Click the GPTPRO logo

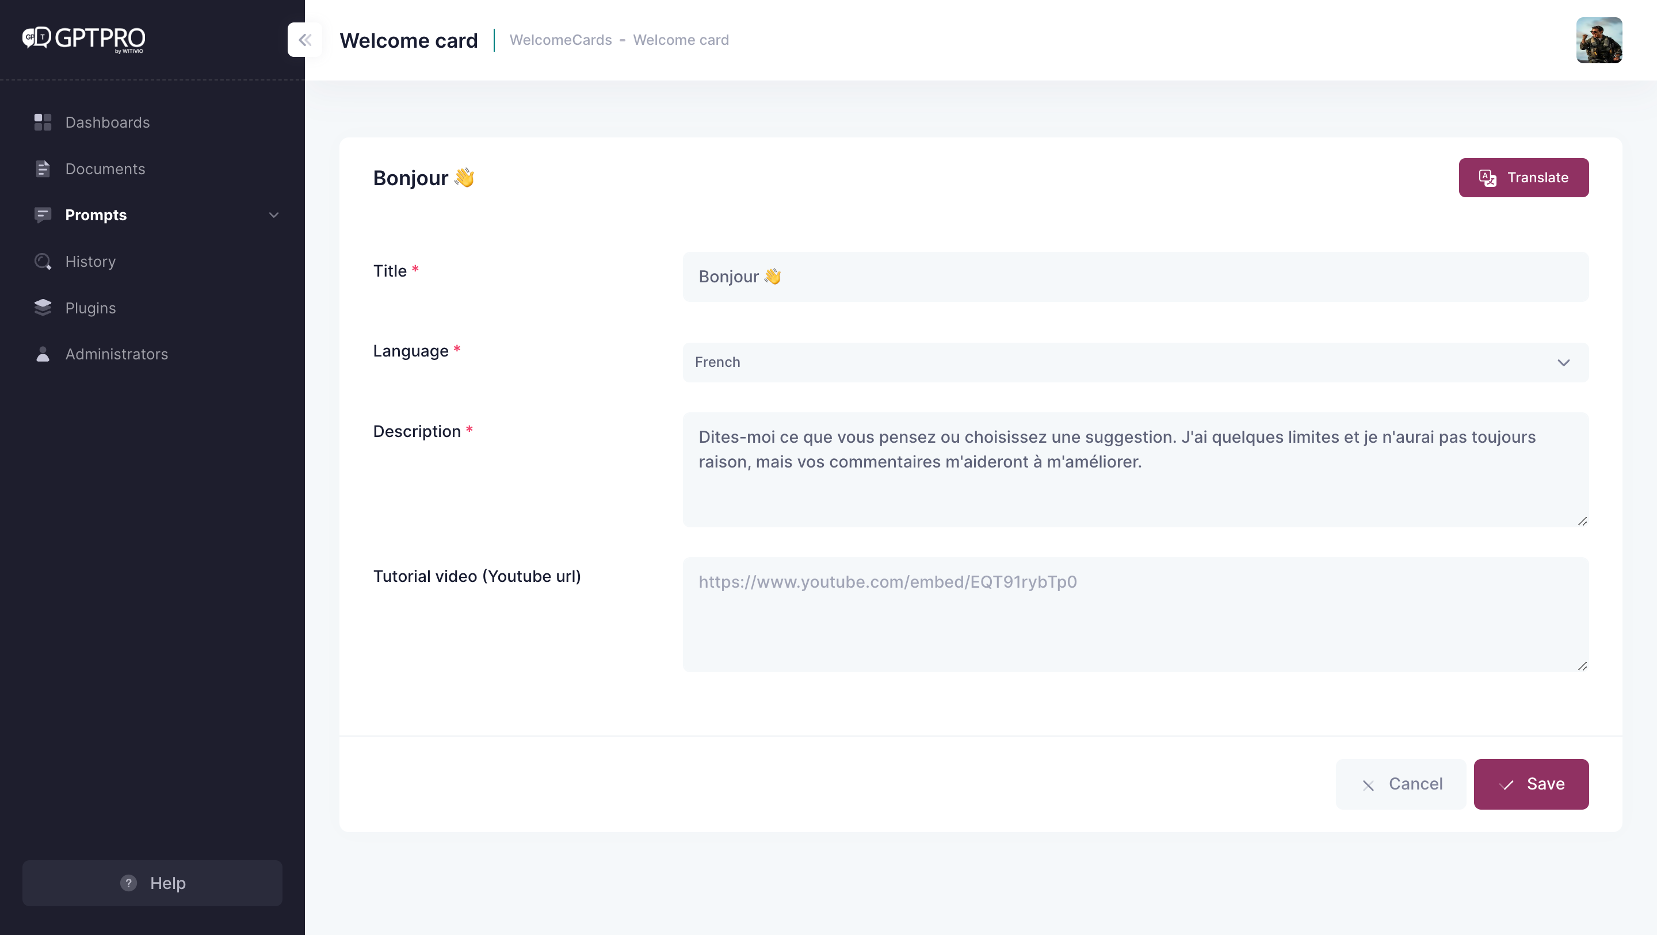[x=83, y=39]
